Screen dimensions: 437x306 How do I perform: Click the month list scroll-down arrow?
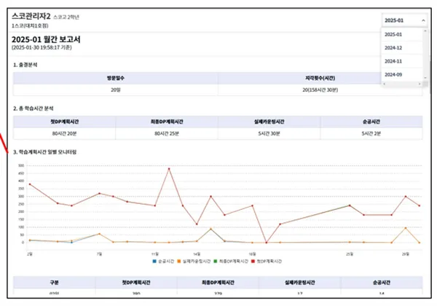point(425,78)
